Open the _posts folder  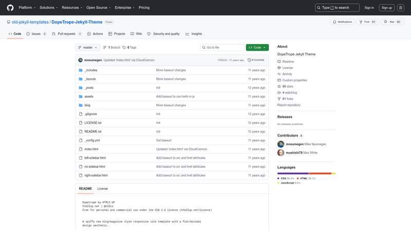89,88
